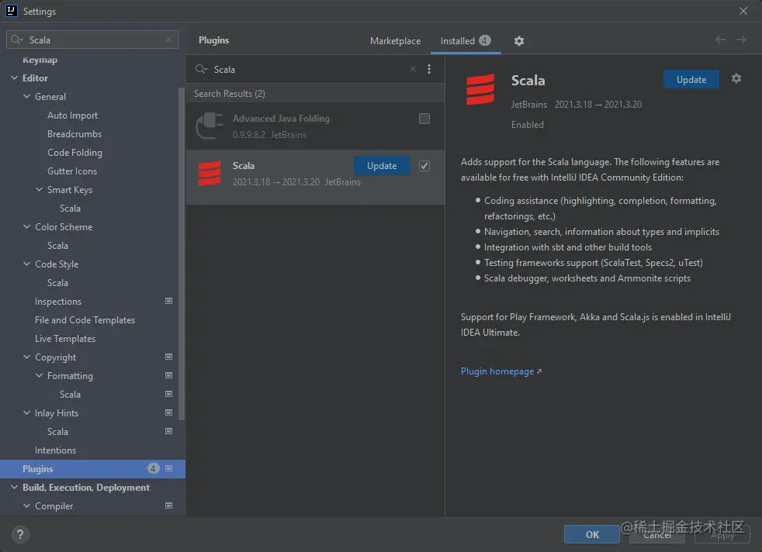This screenshot has height=552, width=762.
Task: Open the Keymap settings page
Action: [40, 60]
